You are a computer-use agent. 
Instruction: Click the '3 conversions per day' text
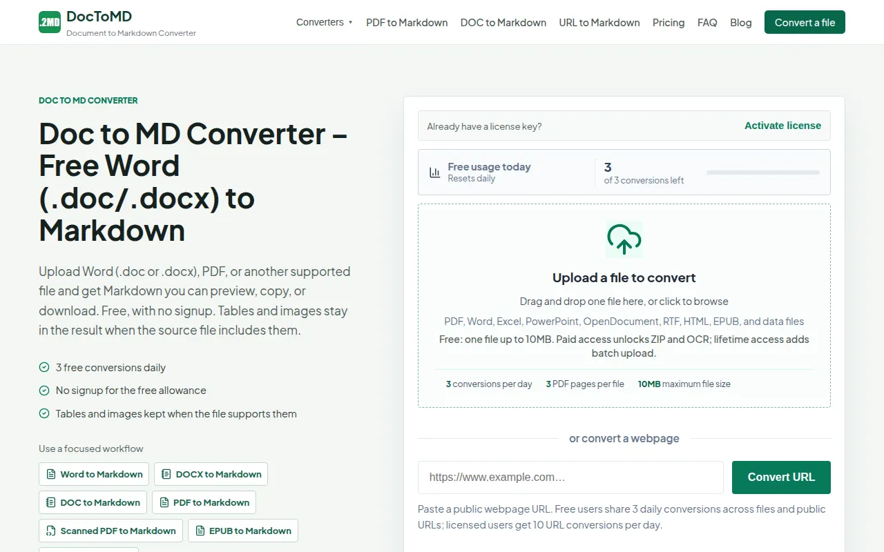pyautogui.click(x=489, y=384)
